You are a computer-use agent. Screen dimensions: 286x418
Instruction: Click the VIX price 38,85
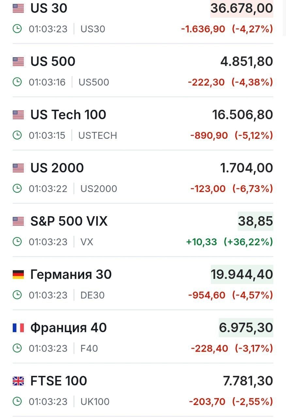pos(255,221)
